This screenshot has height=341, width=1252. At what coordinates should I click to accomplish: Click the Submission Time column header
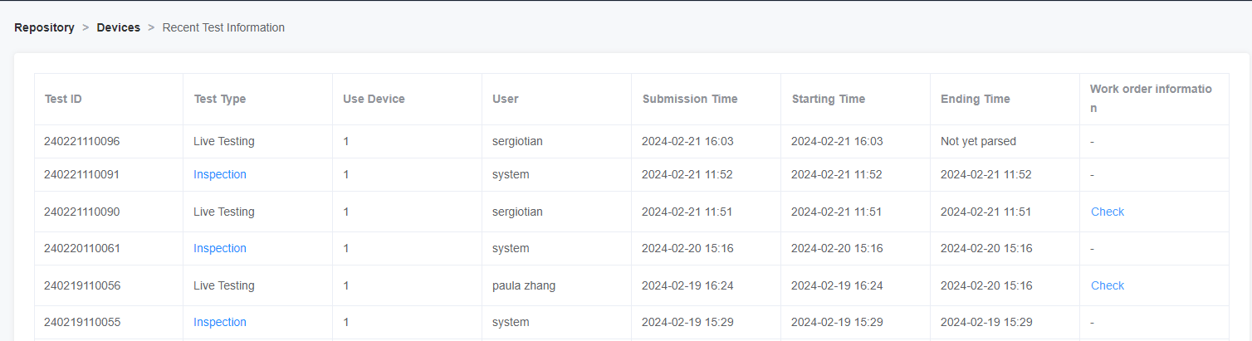707,99
